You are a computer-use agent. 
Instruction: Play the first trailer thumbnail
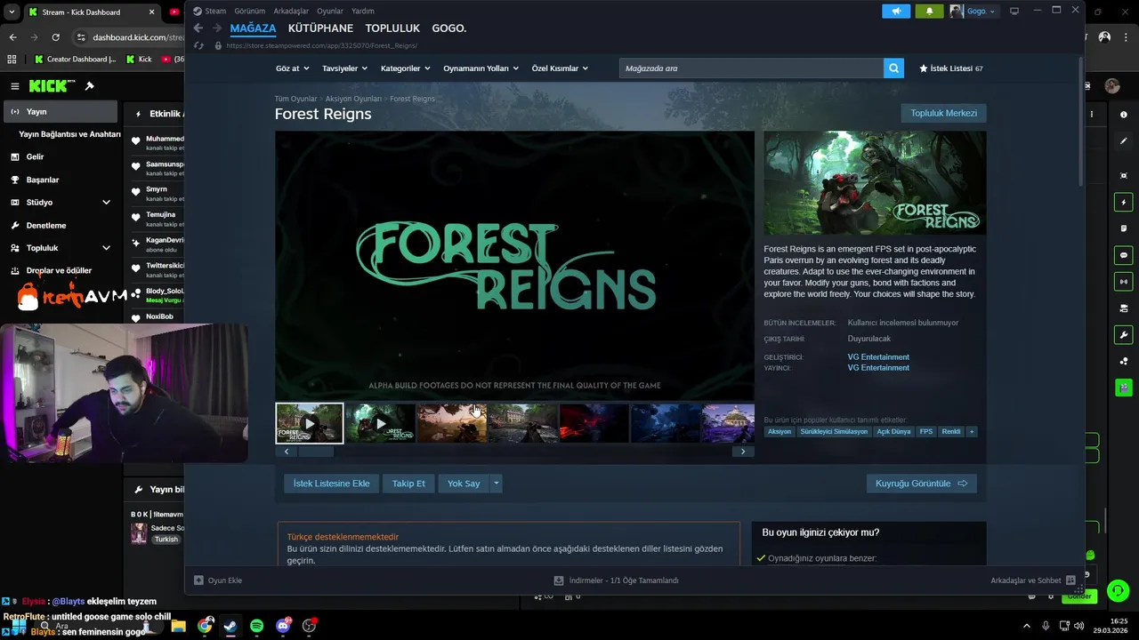point(309,423)
